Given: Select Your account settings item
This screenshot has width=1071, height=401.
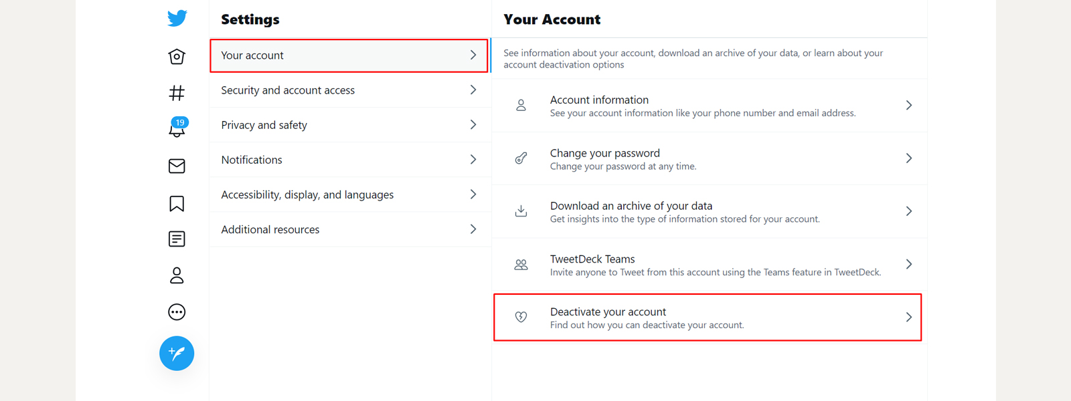Looking at the screenshot, I should 349,55.
